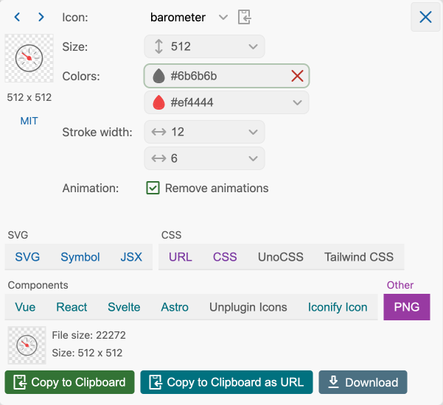
Task: Close the icon details panel
Action: click(x=425, y=17)
